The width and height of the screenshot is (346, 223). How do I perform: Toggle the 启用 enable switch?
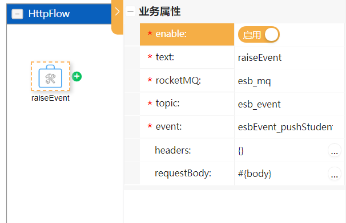coord(259,35)
